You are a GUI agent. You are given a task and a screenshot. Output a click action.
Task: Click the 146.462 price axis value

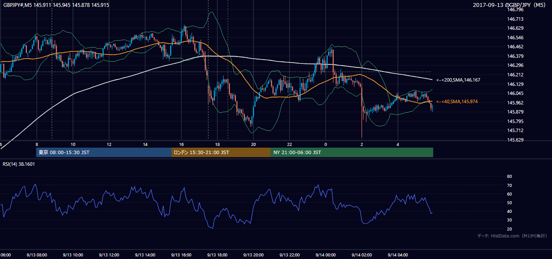[516, 47]
